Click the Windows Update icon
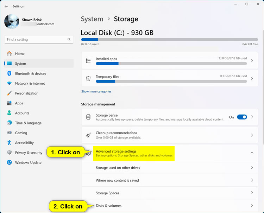 pyautogui.click(x=9, y=163)
